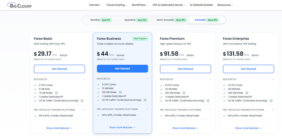The width and height of the screenshot is (282, 140).
Task: Collapse Trading Platforms section in Forex Premium
Action: pos(210,110)
